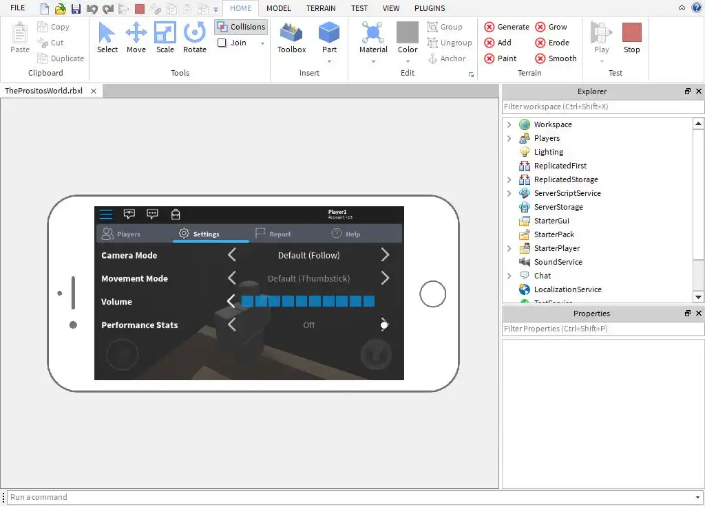Focus the Filter workspace search field
Screen dimensions: 705x528
tap(602, 107)
